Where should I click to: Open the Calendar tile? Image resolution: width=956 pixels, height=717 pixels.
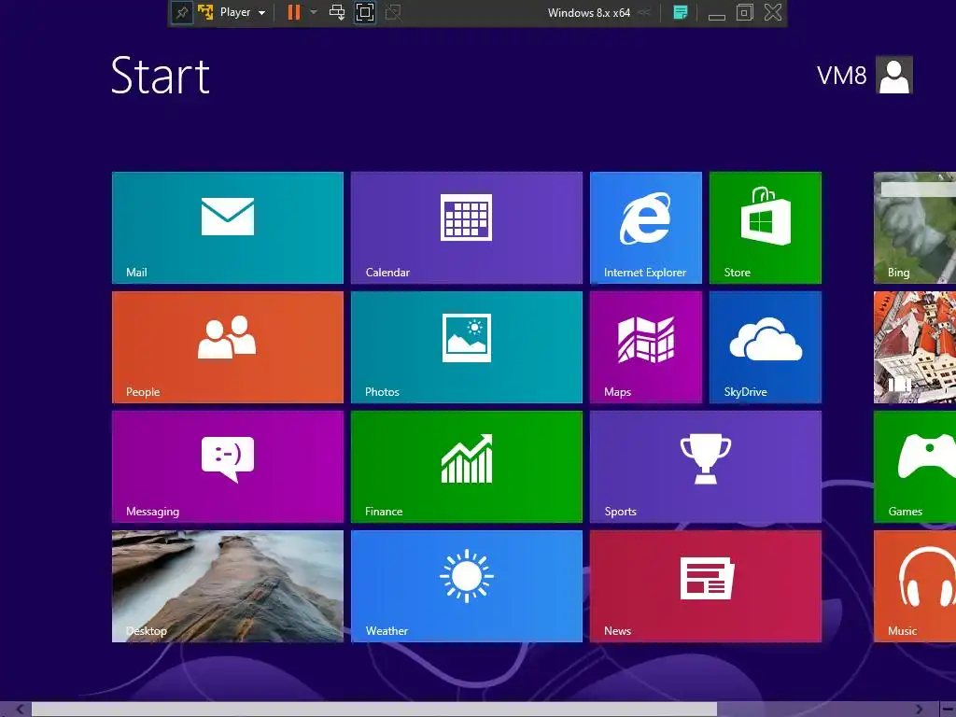pyautogui.click(x=467, y=228)
